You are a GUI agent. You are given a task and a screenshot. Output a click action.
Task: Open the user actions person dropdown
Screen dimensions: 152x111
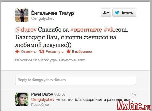point(106,13)
